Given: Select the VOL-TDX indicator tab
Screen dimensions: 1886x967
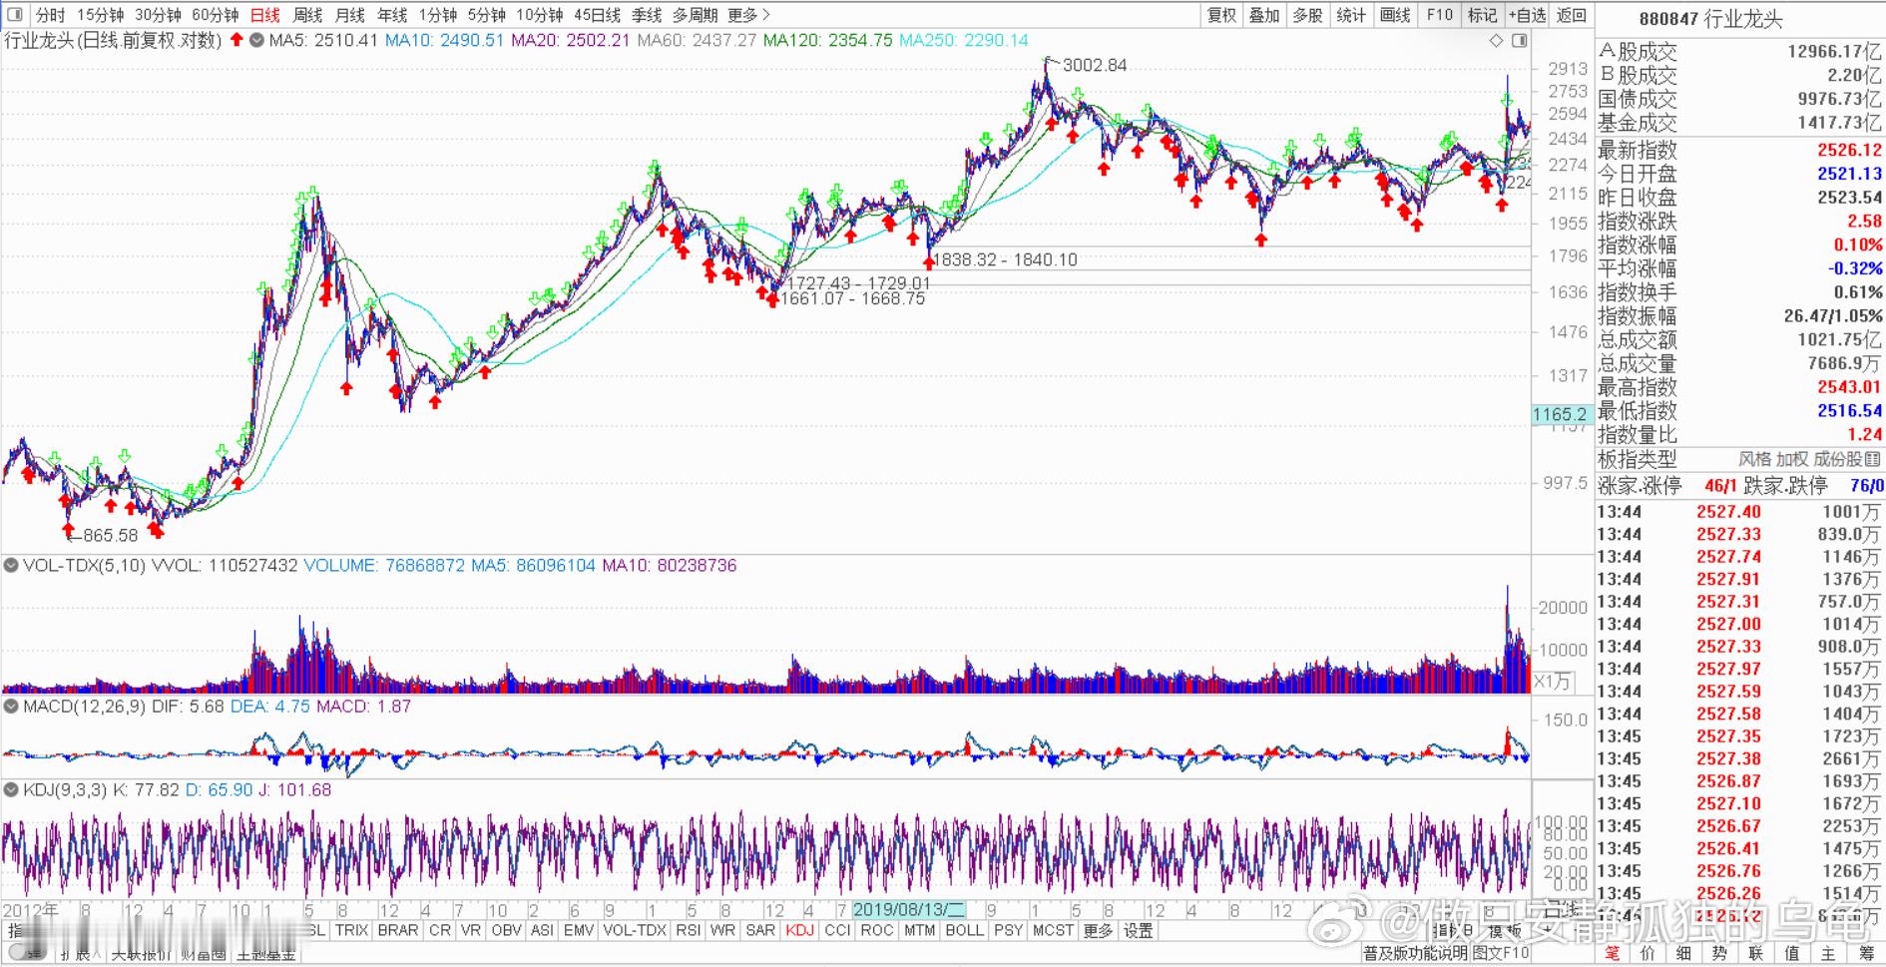Looking at the screenshot, I should [635, 930].
